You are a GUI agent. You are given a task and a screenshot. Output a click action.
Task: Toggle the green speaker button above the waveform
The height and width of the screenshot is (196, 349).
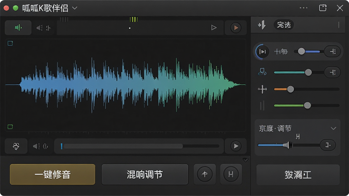click(18, 28)
